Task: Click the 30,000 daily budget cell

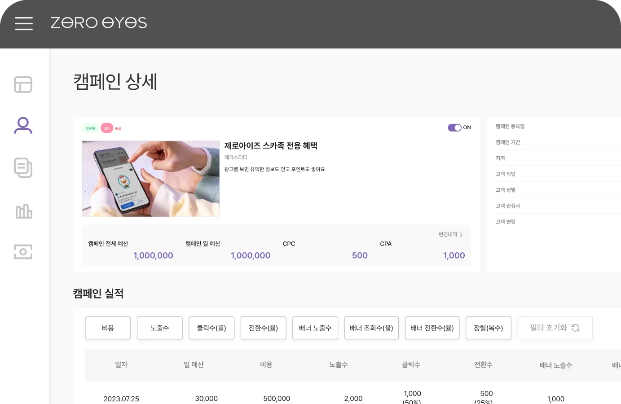Action: point(206,399)
